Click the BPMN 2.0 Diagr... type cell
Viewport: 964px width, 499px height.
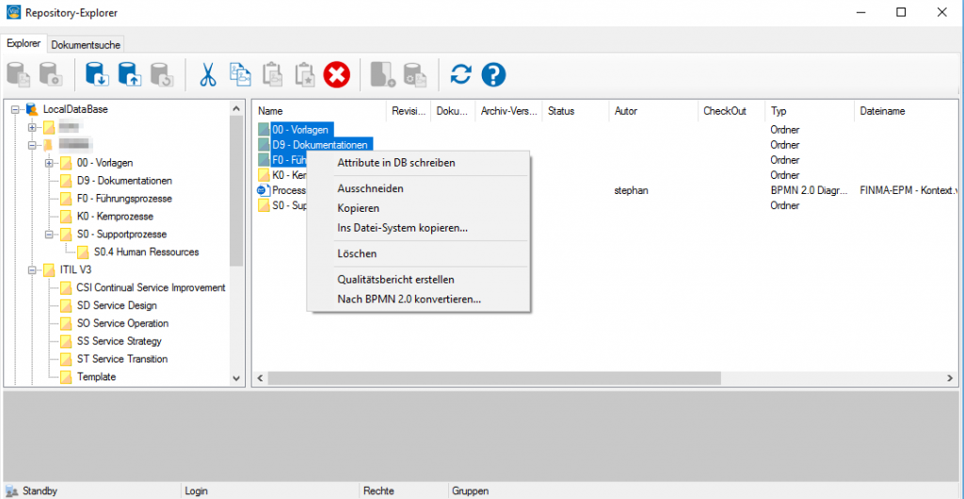point(809,190)
